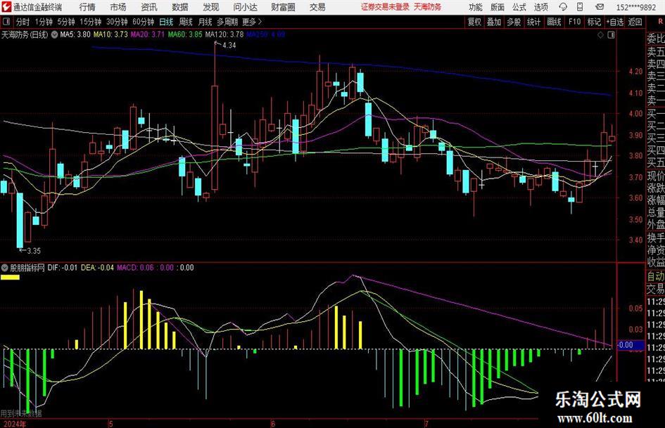This screenshot has width=665, height=428.
Task: Click the MACD: 0.06 indicator value
Action: tap(135, 267)
